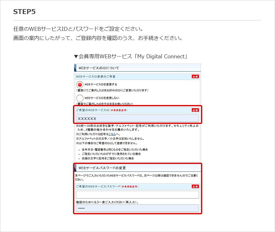Screen dimensions: 275x232
Task: Select the ご希望のWEBサービスID header row
Action: pyautogui.click(x=122, y=110)
